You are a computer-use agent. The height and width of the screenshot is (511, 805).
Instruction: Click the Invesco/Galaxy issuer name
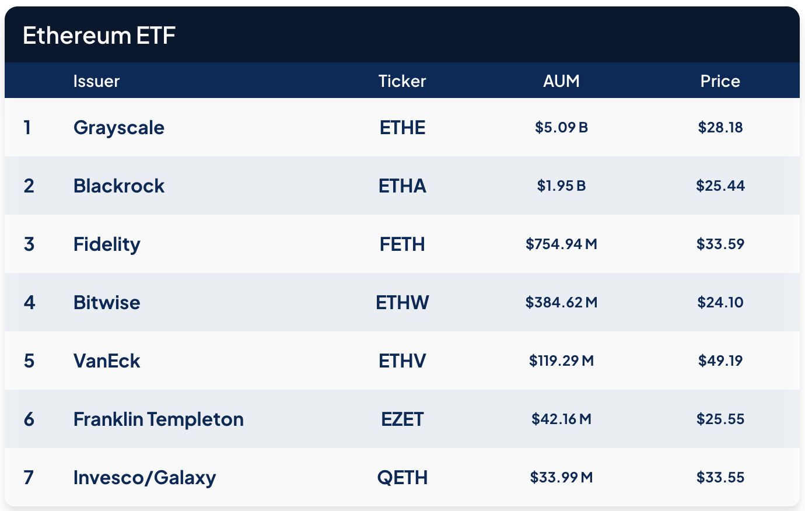145,478
